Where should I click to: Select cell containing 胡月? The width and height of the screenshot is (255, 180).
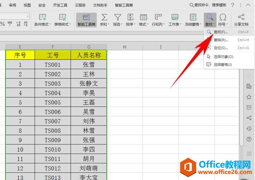pos(89,159)
